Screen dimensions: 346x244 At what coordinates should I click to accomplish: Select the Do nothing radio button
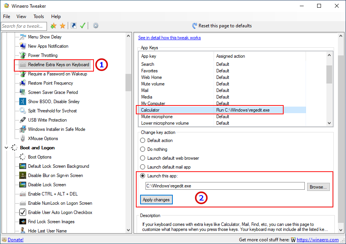point(143,149)
